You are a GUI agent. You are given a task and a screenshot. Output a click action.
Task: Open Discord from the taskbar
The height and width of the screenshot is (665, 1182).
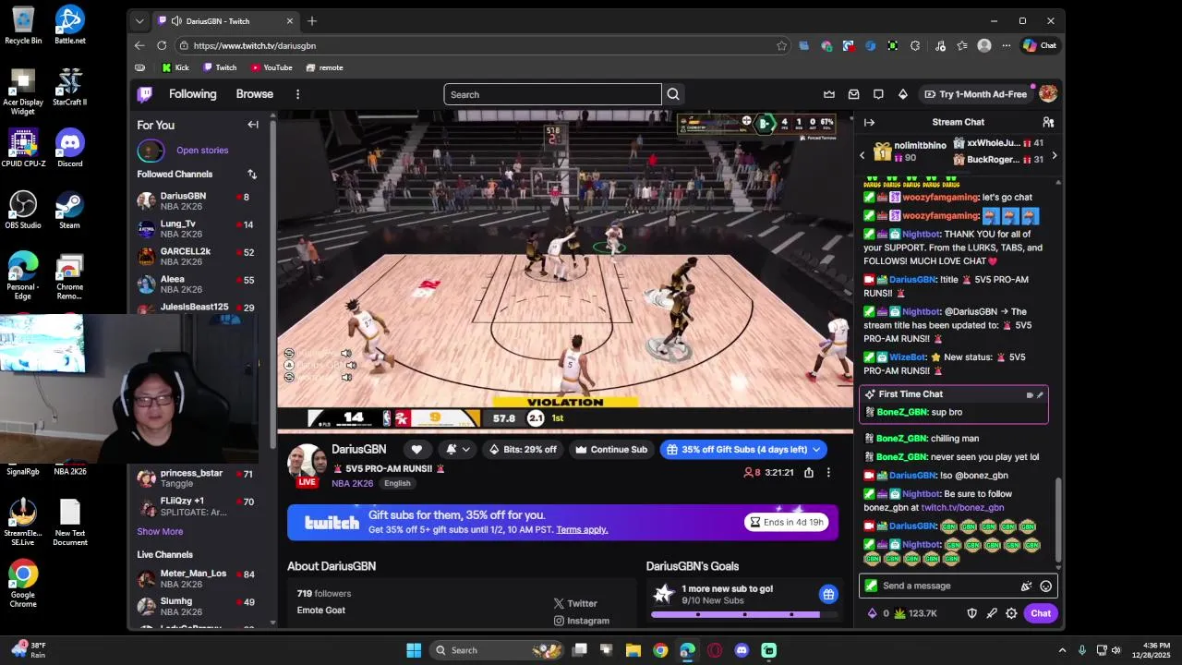point(742,650)
